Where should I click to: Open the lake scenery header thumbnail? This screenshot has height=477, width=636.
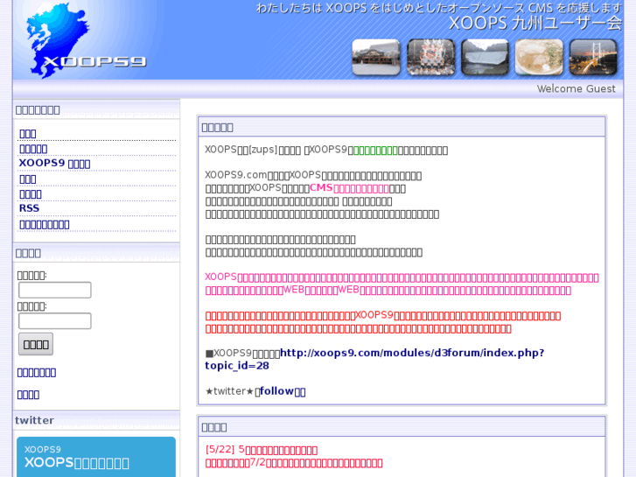pos(486,57)
